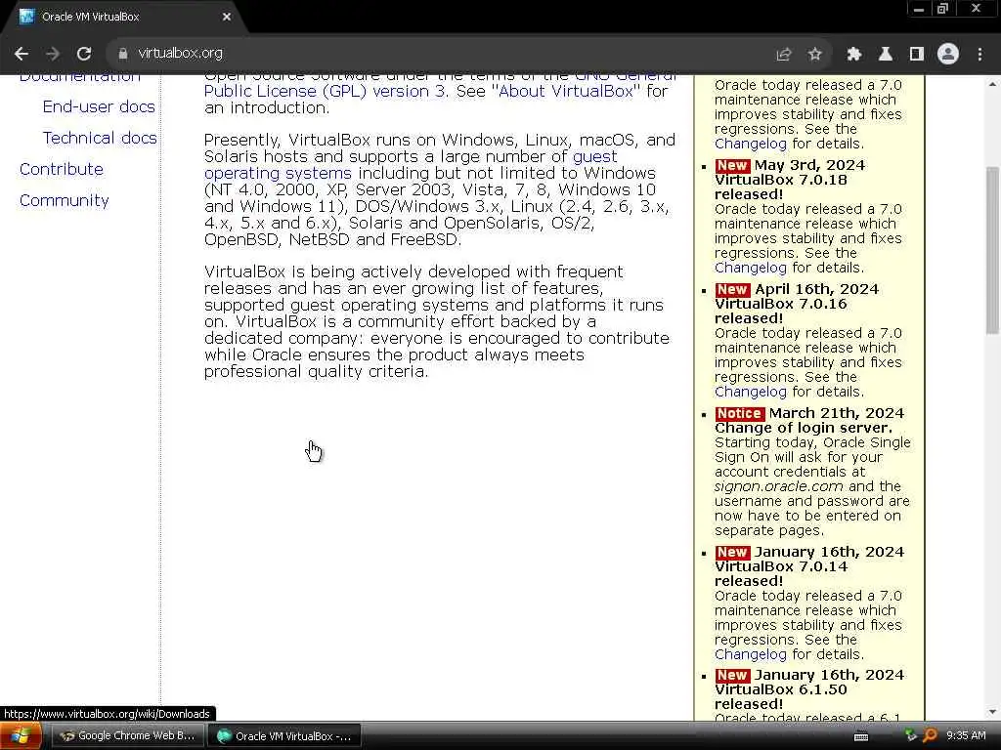
Task: Click the vertical scrollbar thumb
Action: tap(993, 249)
